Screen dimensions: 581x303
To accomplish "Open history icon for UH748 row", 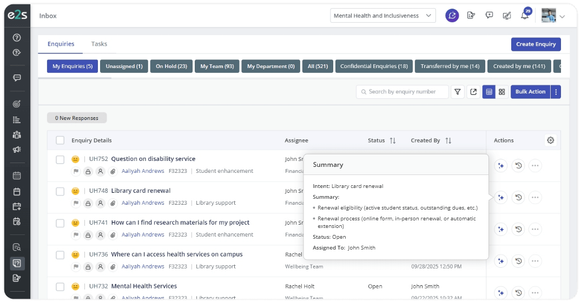I will pyautogui.click(x=518, y=197).
